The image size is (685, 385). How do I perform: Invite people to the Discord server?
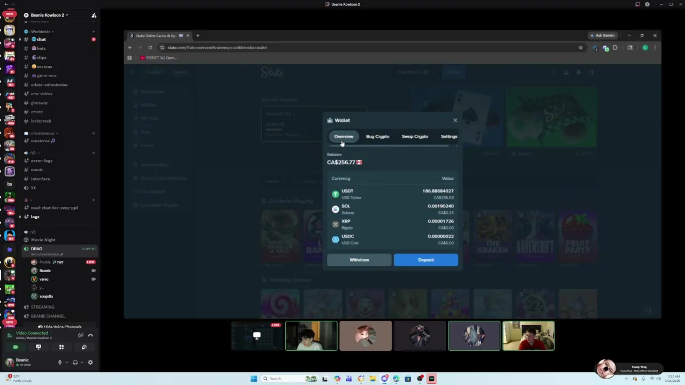[94, 15]
